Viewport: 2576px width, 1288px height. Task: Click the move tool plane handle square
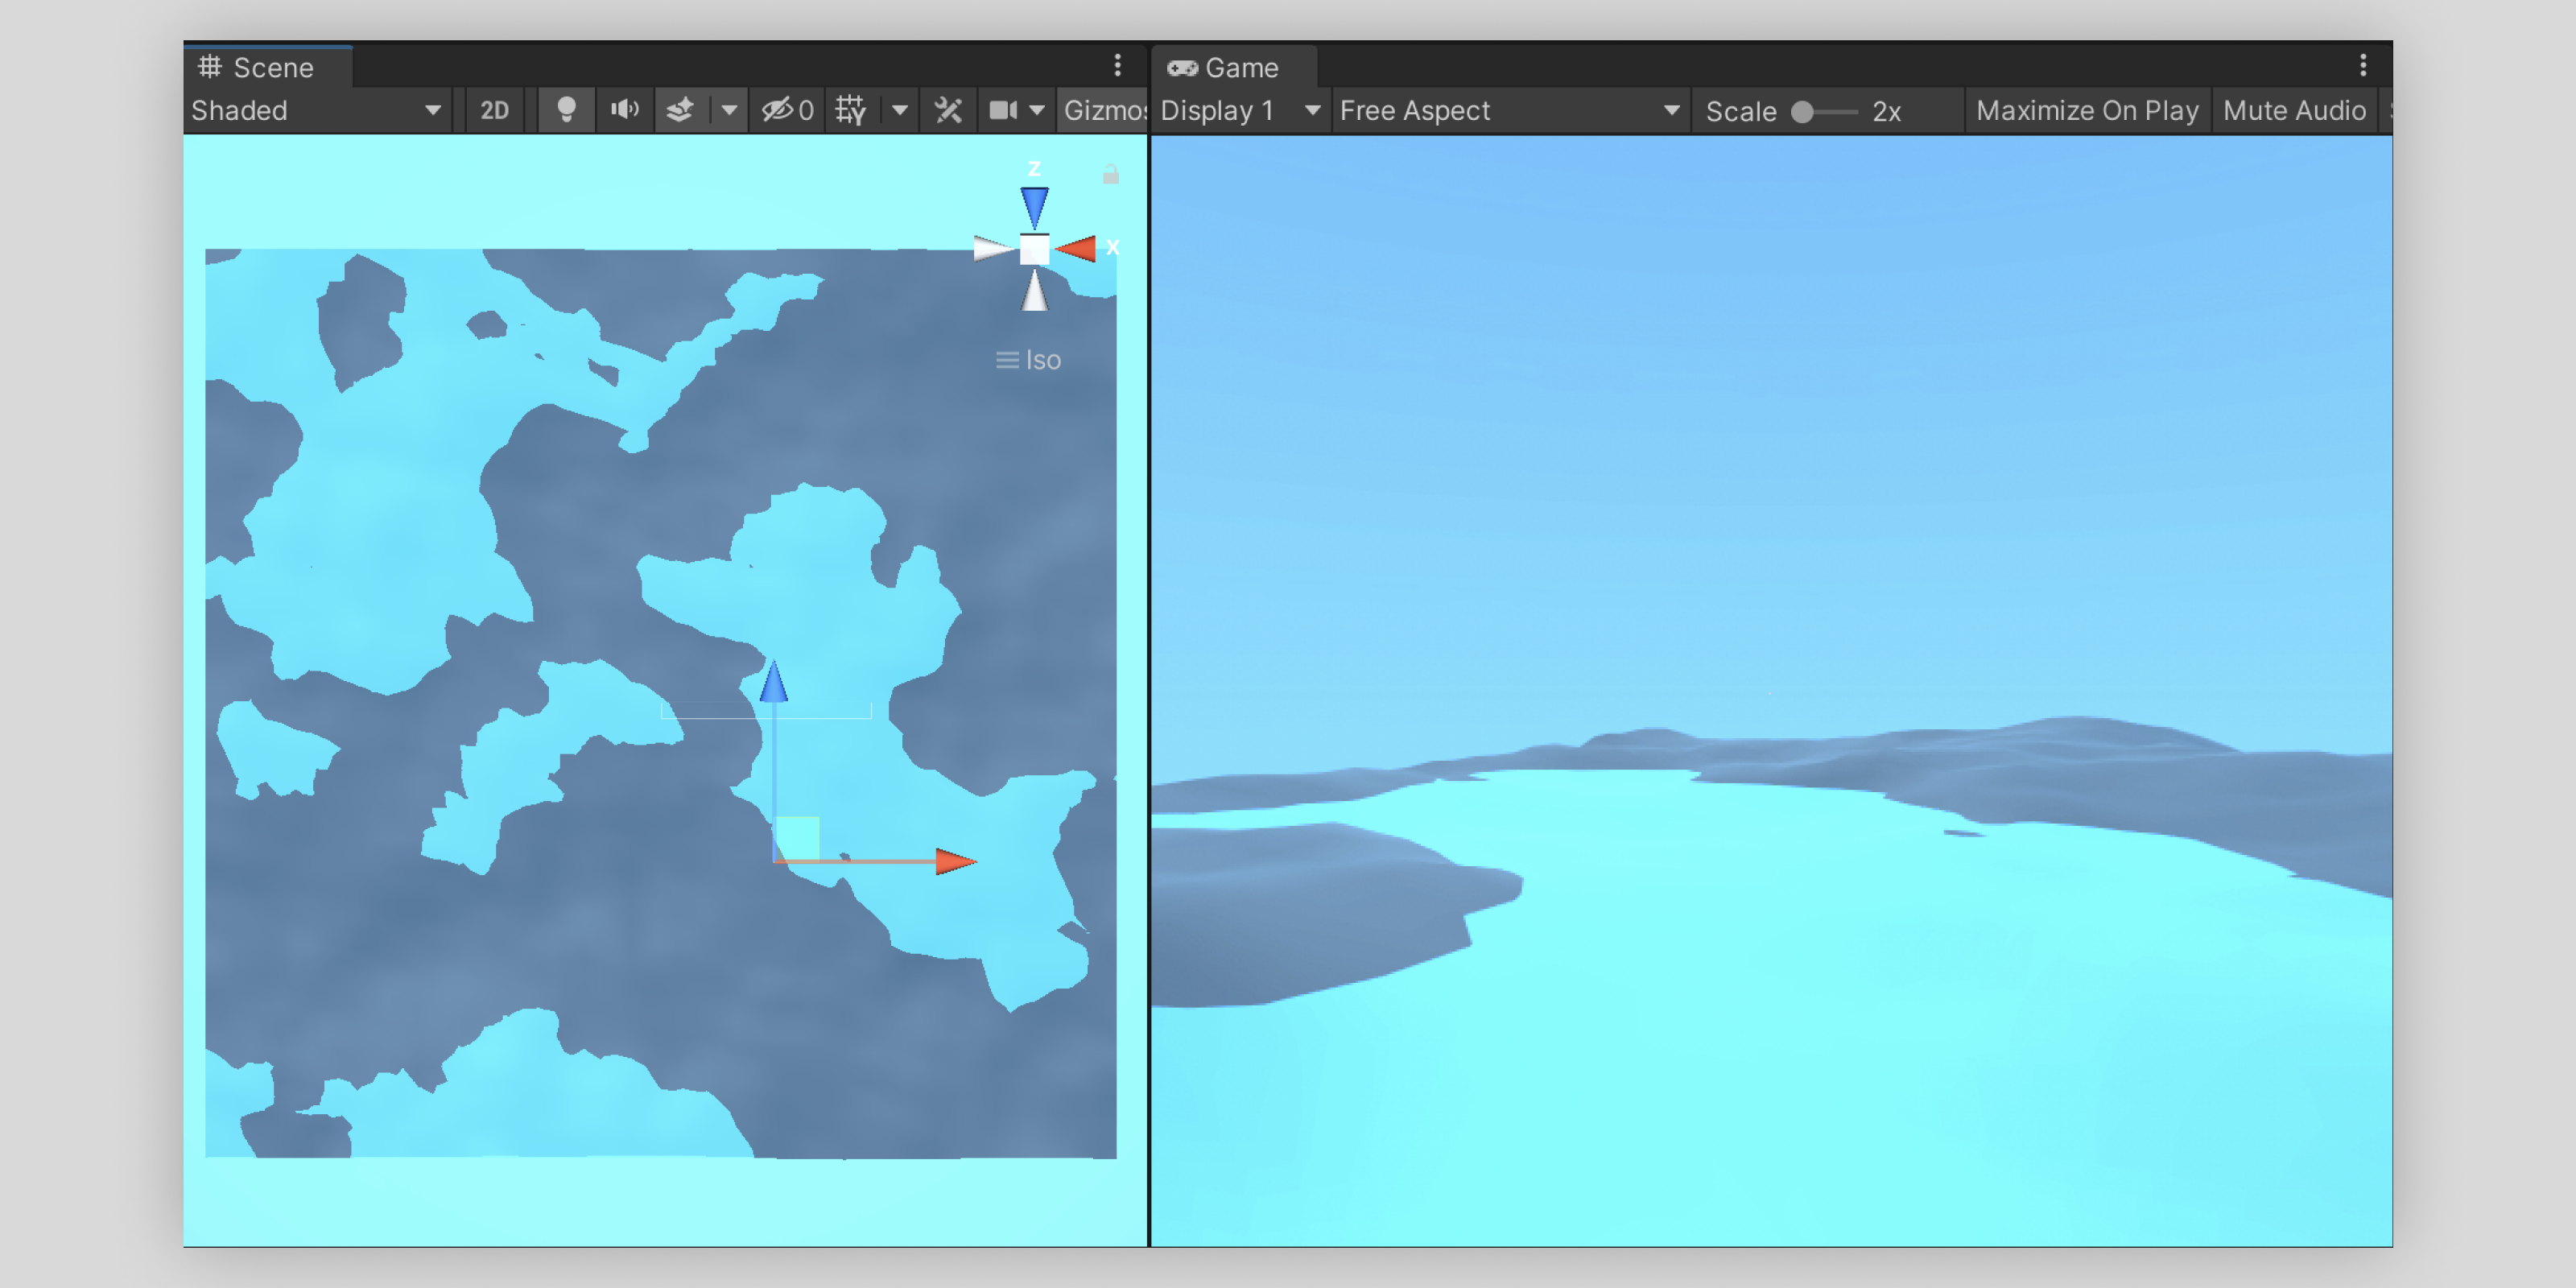click(x=797, y=838)
